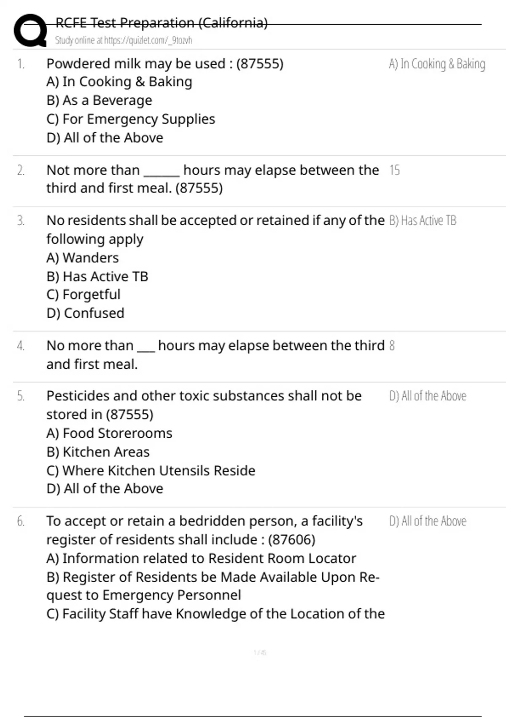Click the question 1 text about powdered milk
This screenshot has width=506, height=717.
(x=165, y=64)
